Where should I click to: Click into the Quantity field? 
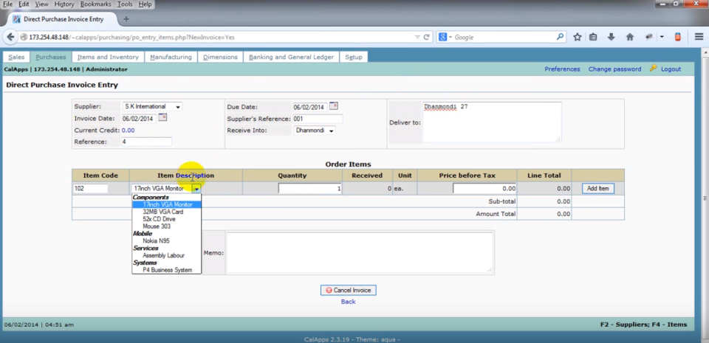[x=309, y=189]
